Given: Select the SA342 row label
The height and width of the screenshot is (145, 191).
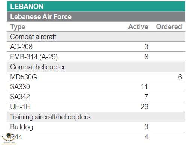Looking at the screenshot, I should (x=20, y=97).
